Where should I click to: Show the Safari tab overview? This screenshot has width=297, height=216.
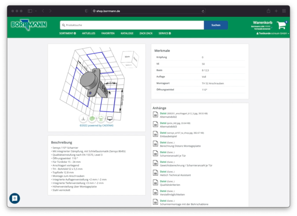click(284, 11)
